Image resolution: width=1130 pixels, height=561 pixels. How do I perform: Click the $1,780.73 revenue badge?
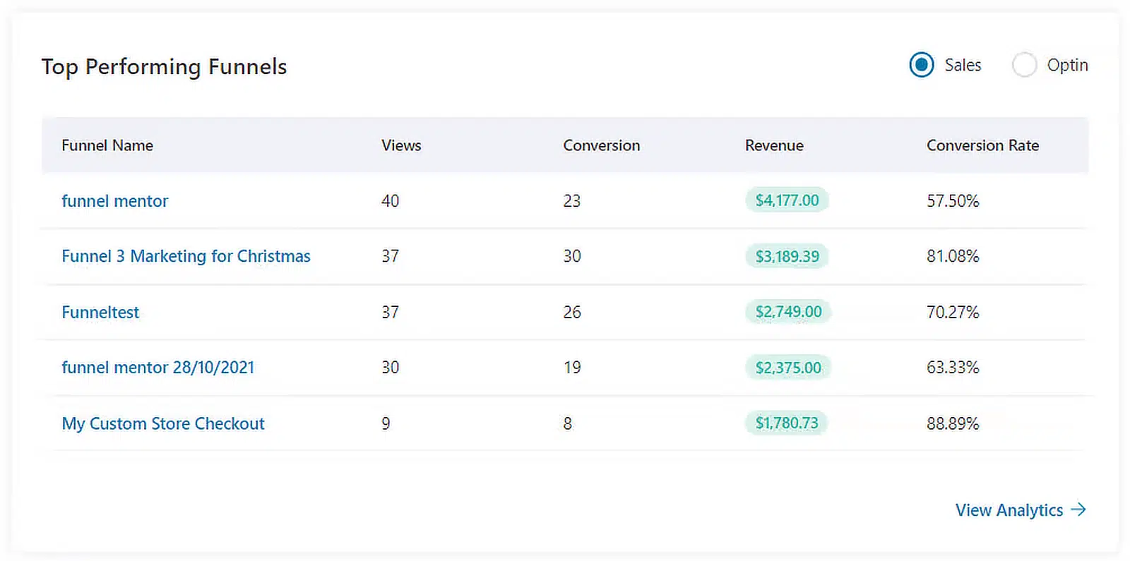(786, 423)
